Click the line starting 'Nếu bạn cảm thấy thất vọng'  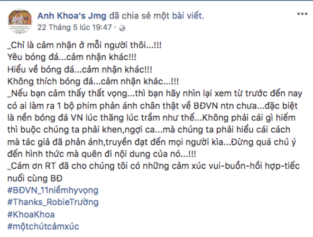click(155, 93)
